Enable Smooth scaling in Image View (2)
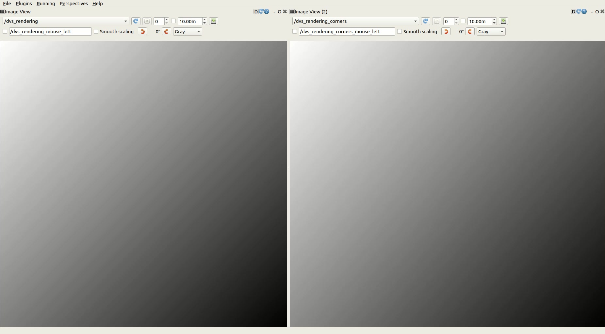This screenshot has width=605, height=334. 400,31
